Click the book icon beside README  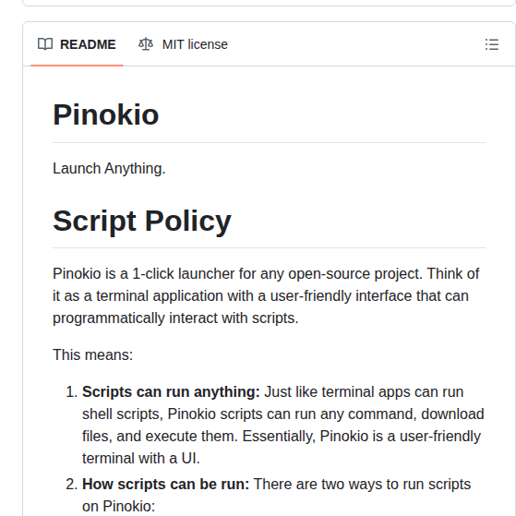45,44
